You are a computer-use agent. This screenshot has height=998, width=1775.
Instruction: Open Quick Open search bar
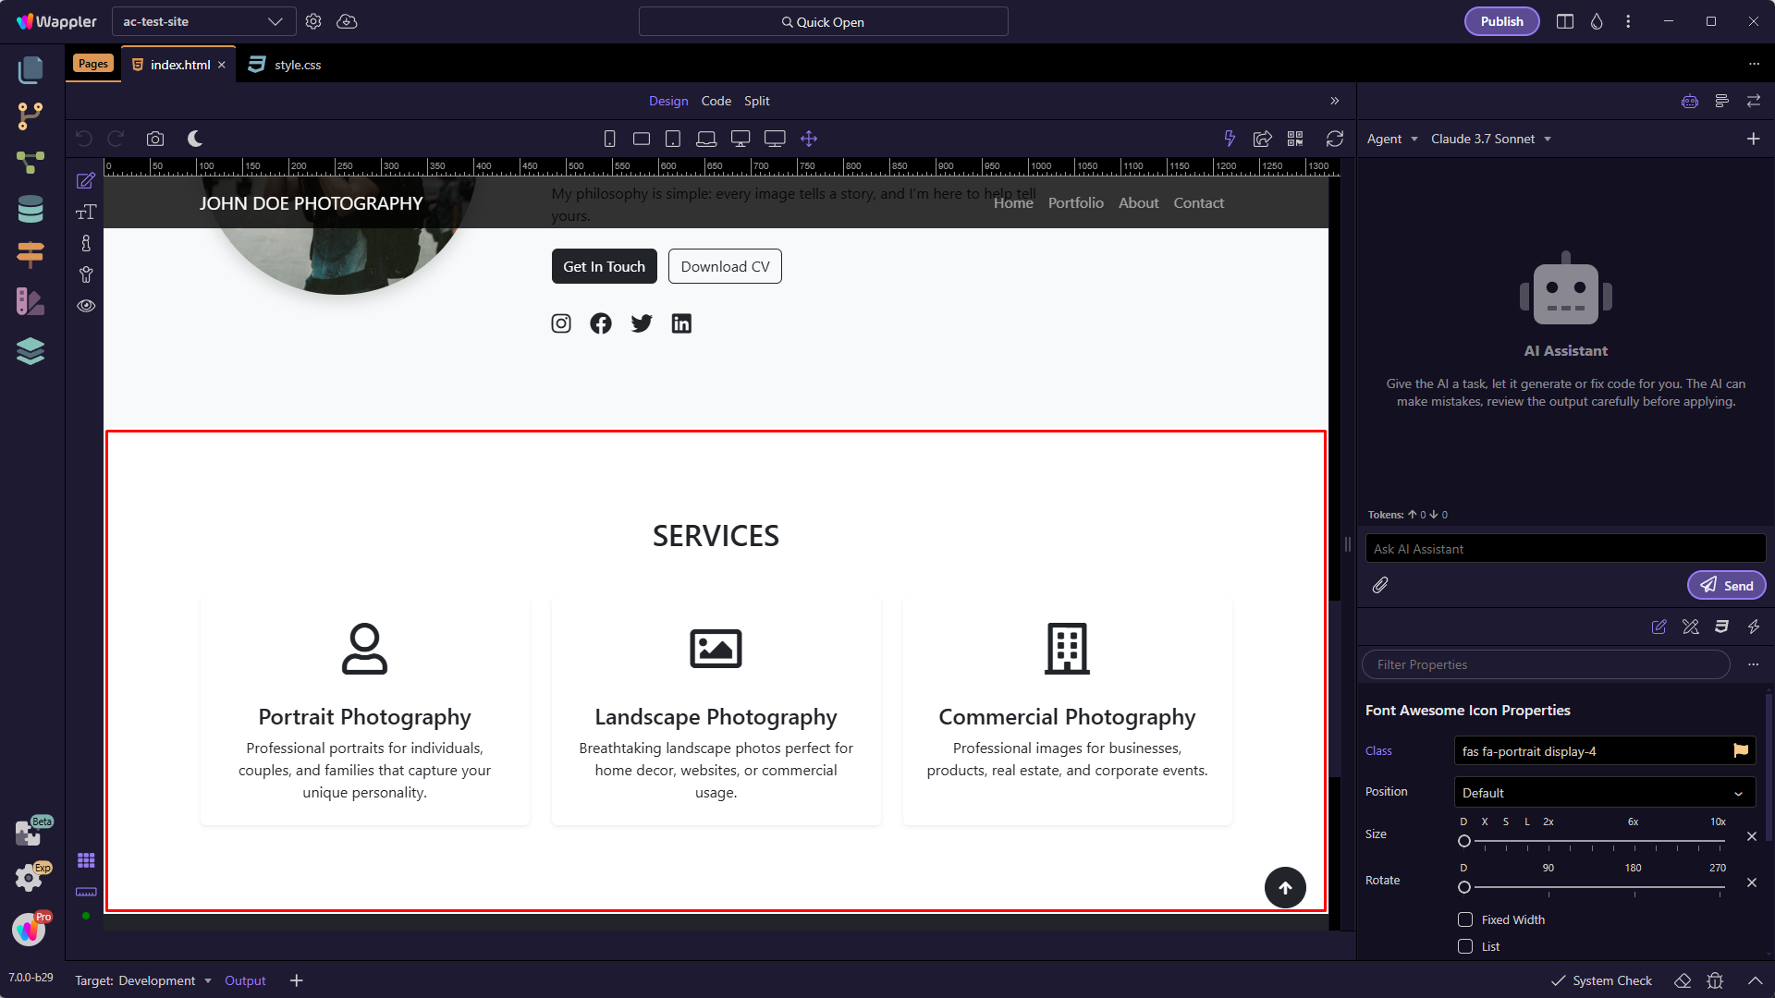(823, 21)
